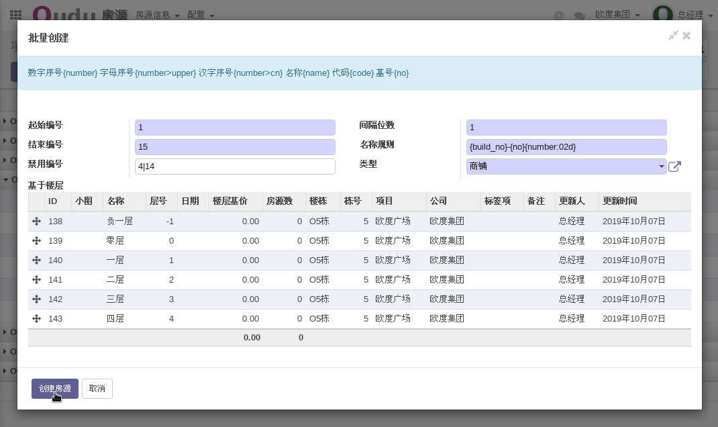Click the 取消 button

point(97,389)
